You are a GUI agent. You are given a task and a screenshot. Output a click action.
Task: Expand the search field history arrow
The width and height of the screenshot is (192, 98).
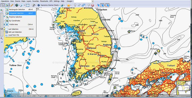[93, 1]
